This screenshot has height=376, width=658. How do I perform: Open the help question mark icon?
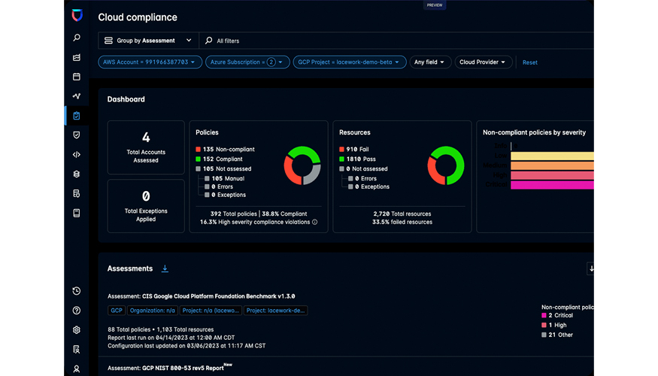point(77,311)
